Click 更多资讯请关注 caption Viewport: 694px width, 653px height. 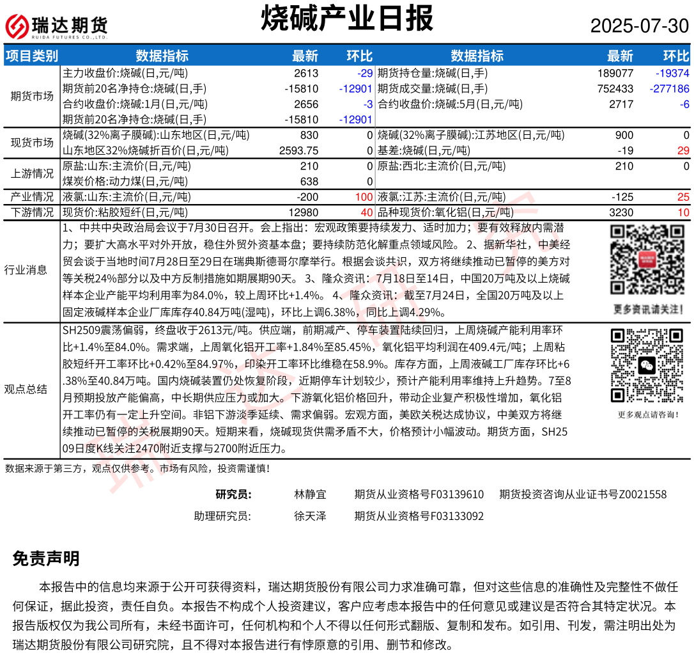645,309
